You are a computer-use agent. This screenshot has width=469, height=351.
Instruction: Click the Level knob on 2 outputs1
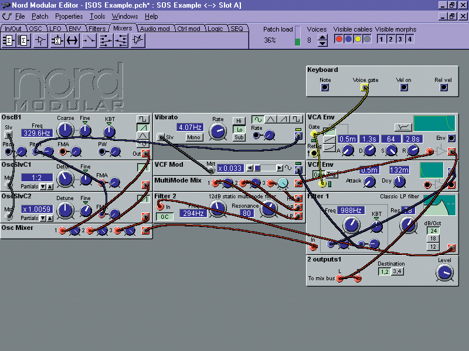tap(445, 273)
